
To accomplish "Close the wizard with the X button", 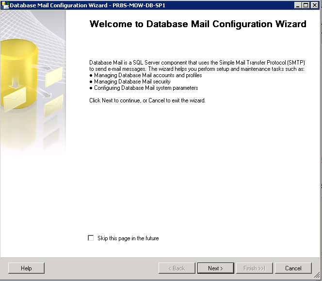I will point(314,5).
